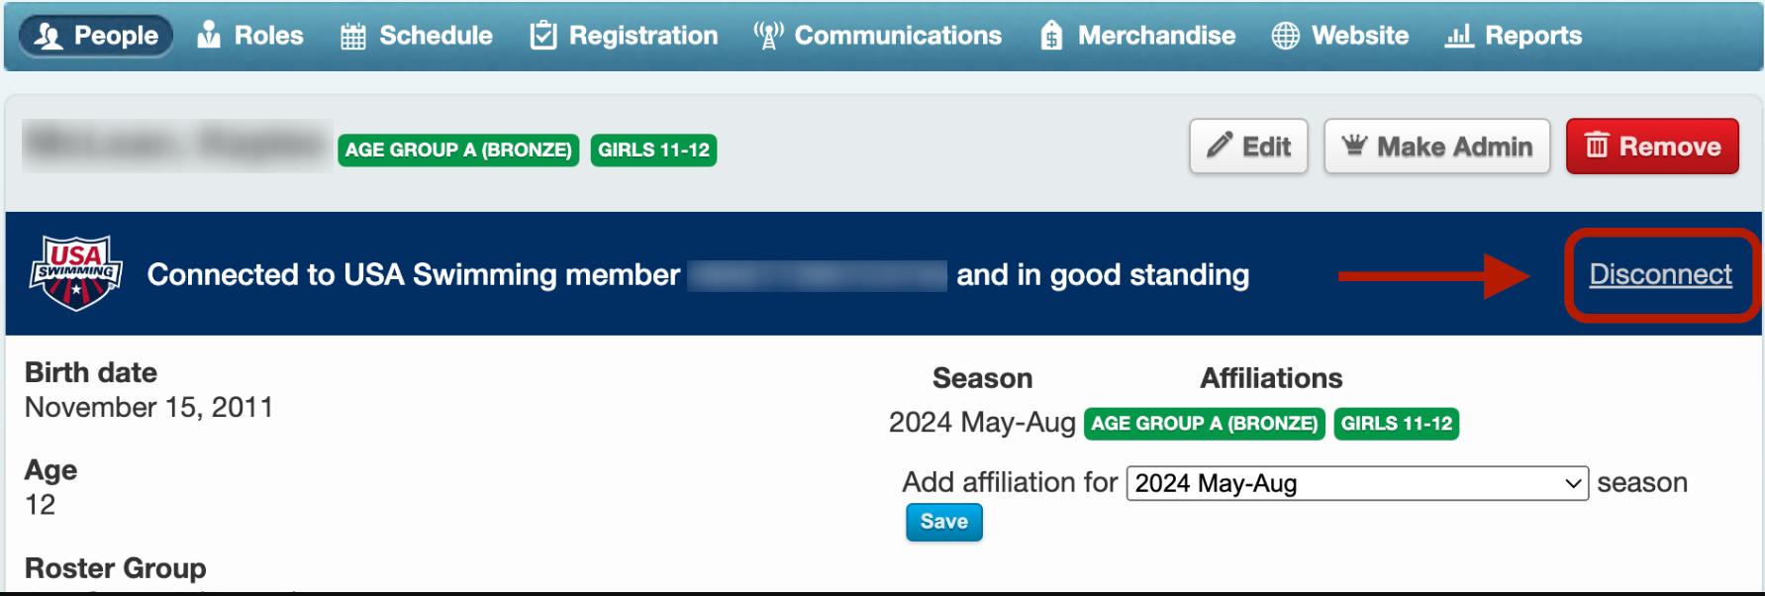Click the Registration clipboard icon

pyautogui.click(x=542, y=36)
